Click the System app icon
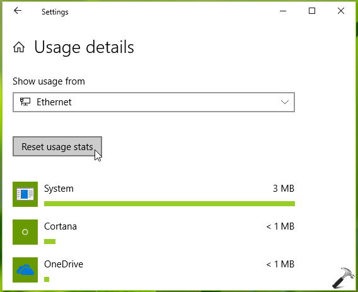This screenshot has height=292, width=358. point(25,194)
